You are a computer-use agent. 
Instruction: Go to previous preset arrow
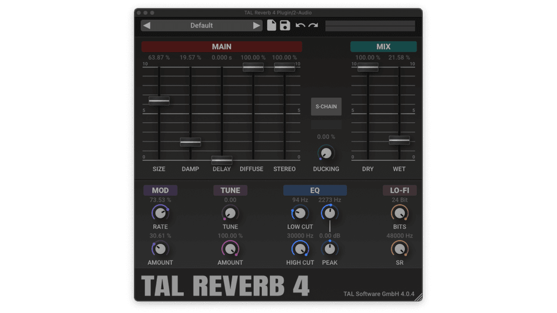point(147,26)
